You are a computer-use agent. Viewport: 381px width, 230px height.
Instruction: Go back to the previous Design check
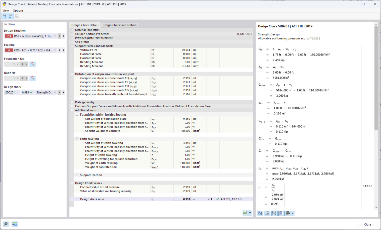[59, 92]
